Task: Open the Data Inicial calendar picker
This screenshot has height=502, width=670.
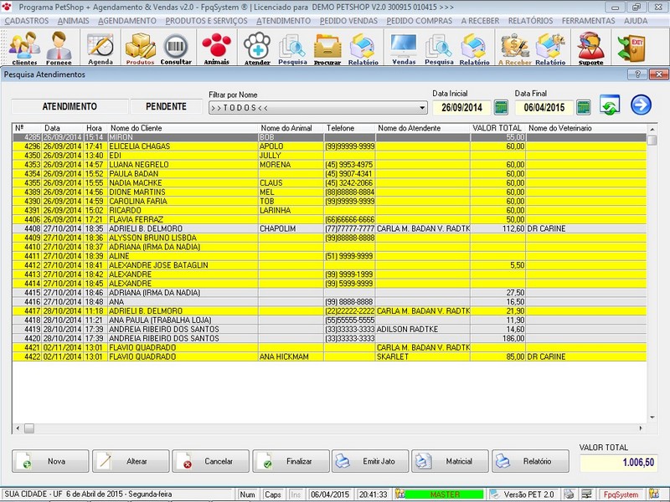Action: point(501,107)
